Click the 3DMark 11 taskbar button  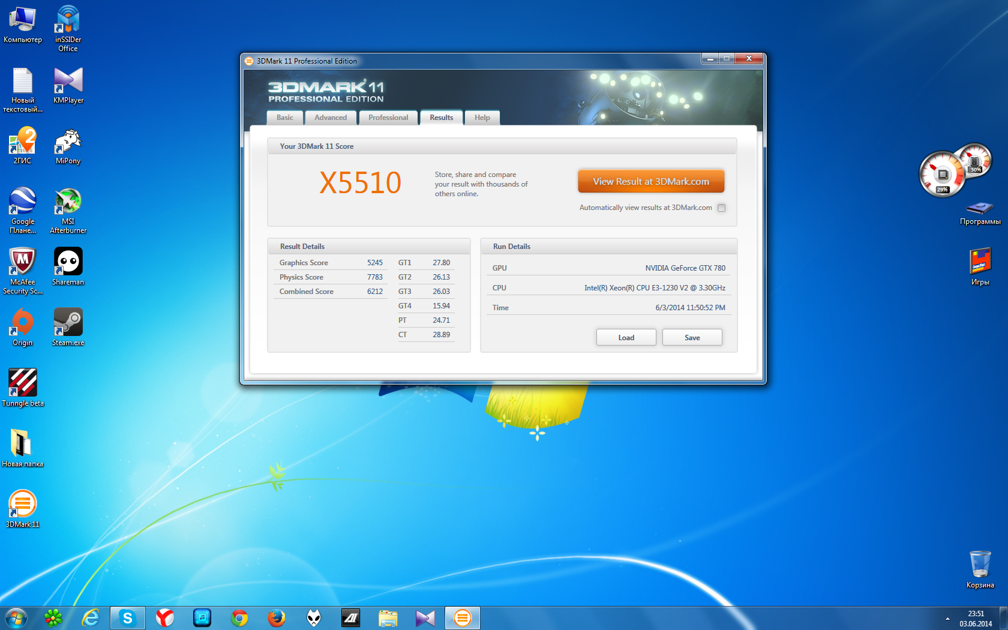463,618
